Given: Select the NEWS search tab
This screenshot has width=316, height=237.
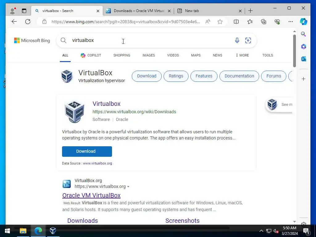Looking at the screenshot, I should 218,55.
